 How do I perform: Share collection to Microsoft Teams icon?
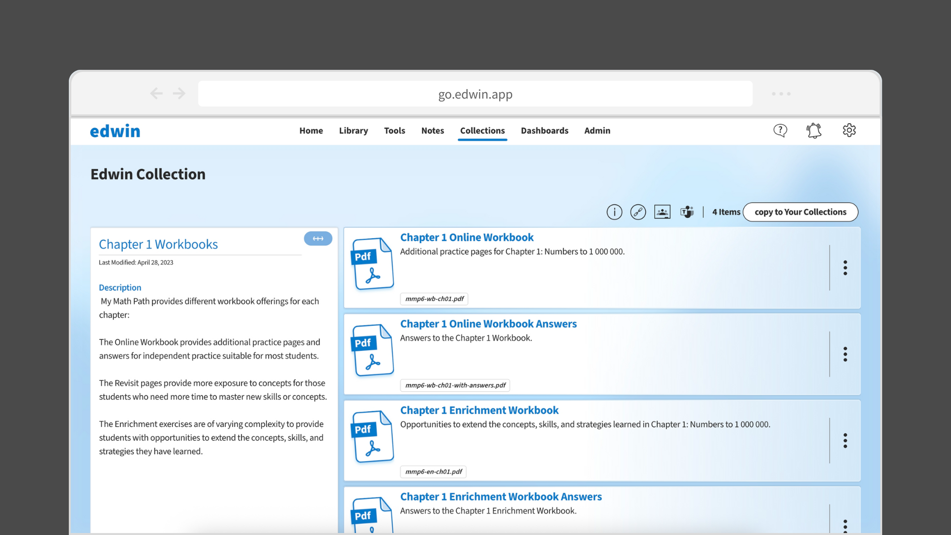point(687,212)
